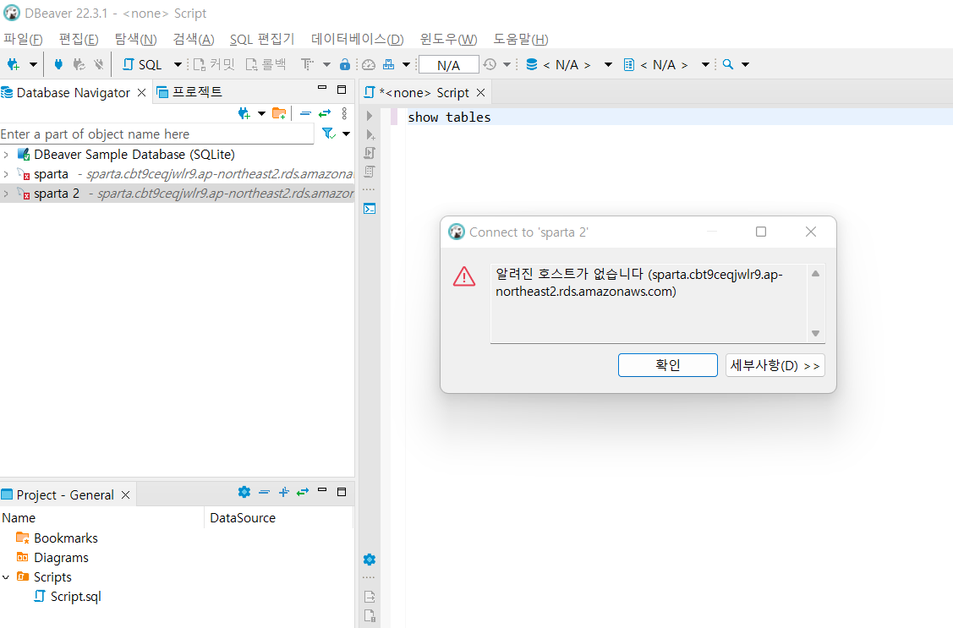953x628 pixels.
Task: Open dropdown next to transaction mode icon
Action: [x=326, y=64]
